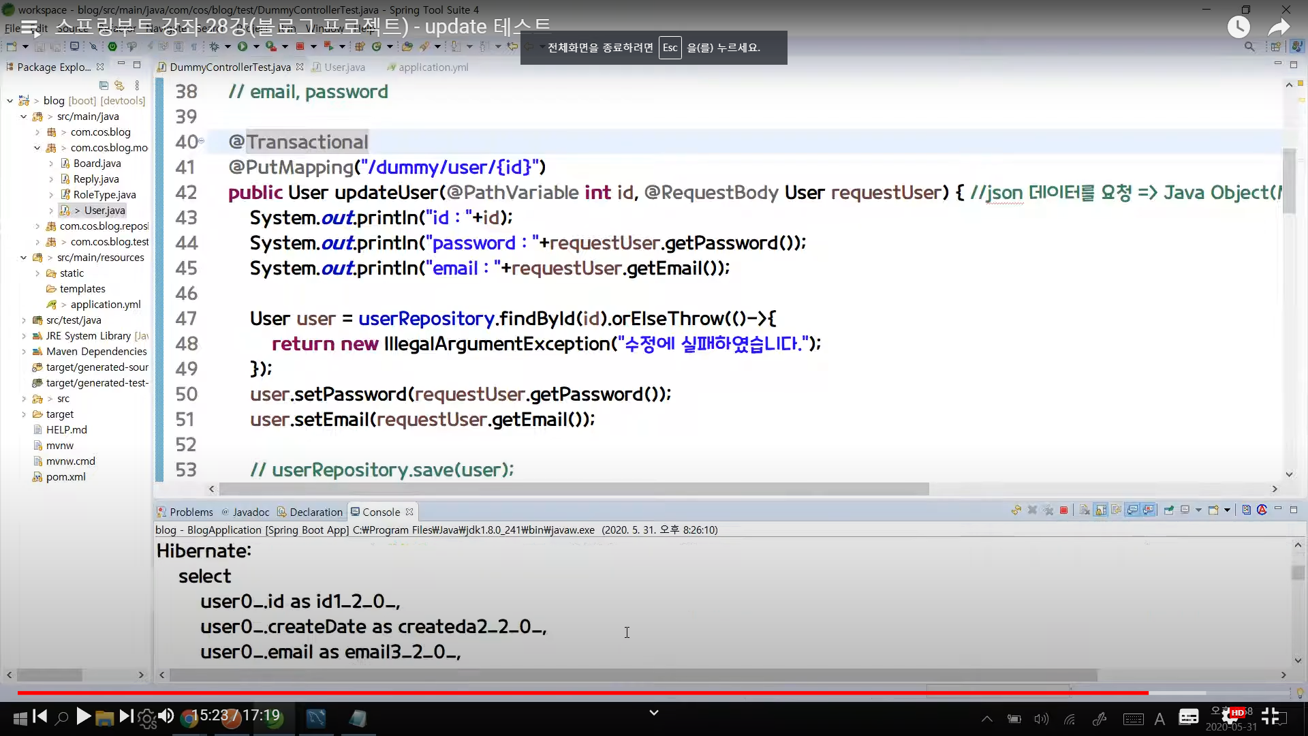Toggle the Skip All Breakpoints icon
The height and width of the screenshot is (736, 1308).
tap(93, 46)
